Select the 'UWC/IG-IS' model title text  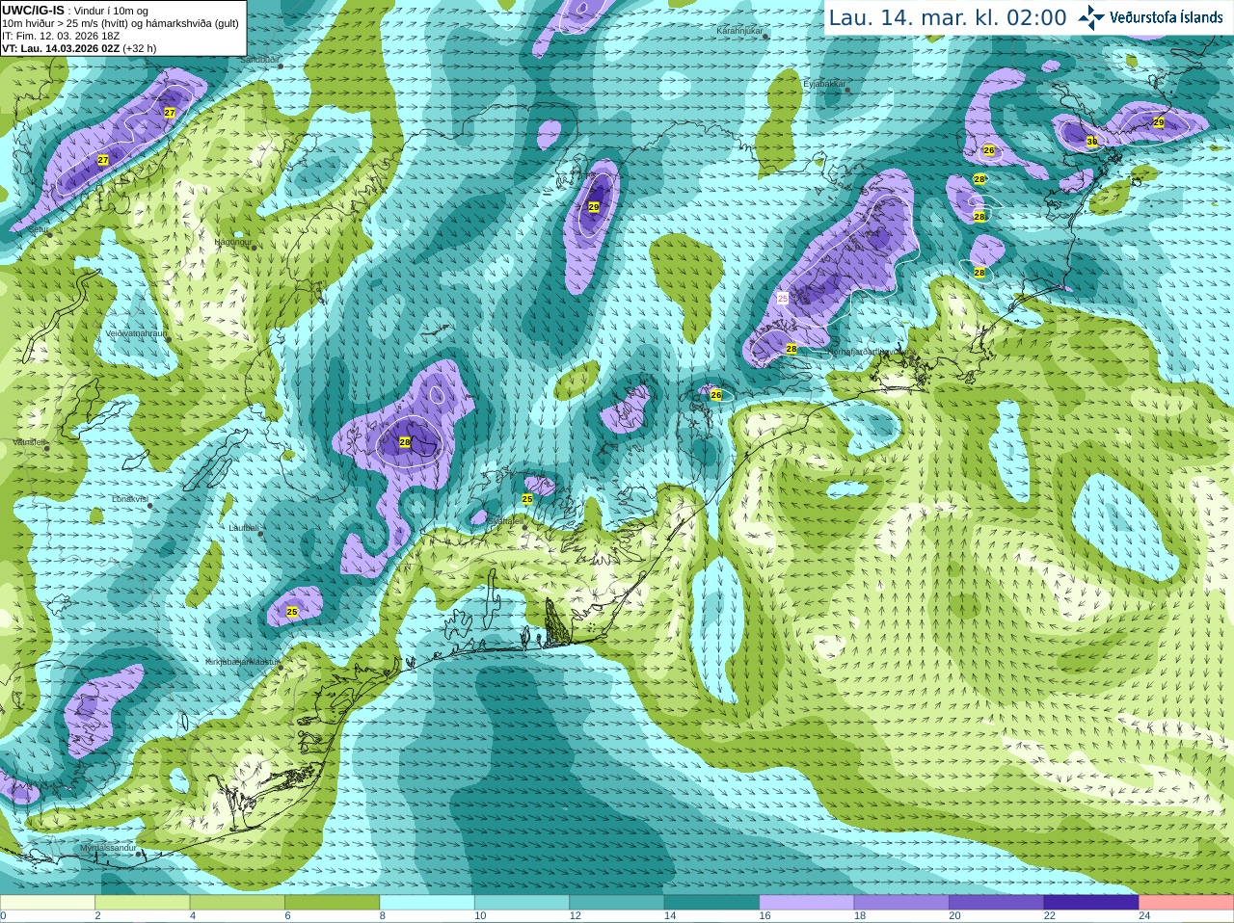[34, 11]
